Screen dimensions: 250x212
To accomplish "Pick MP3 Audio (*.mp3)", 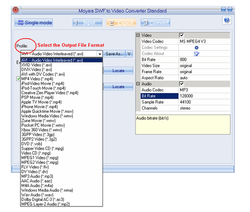I will [61, 176].
